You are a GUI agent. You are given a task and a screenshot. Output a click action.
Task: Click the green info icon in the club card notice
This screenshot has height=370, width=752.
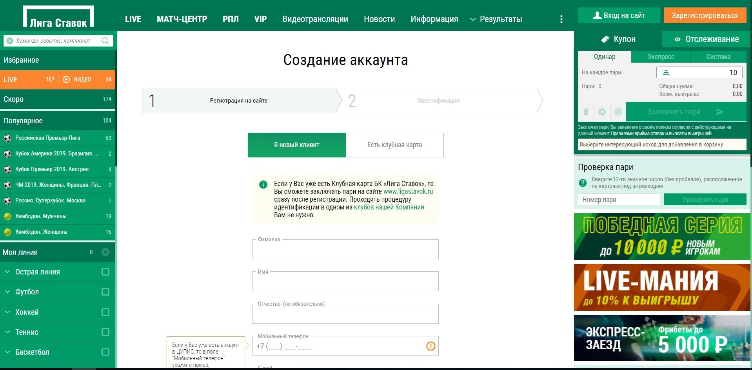(x=263, y=184)
